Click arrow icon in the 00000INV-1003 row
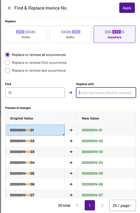The image size is (140, 213). 71,152
